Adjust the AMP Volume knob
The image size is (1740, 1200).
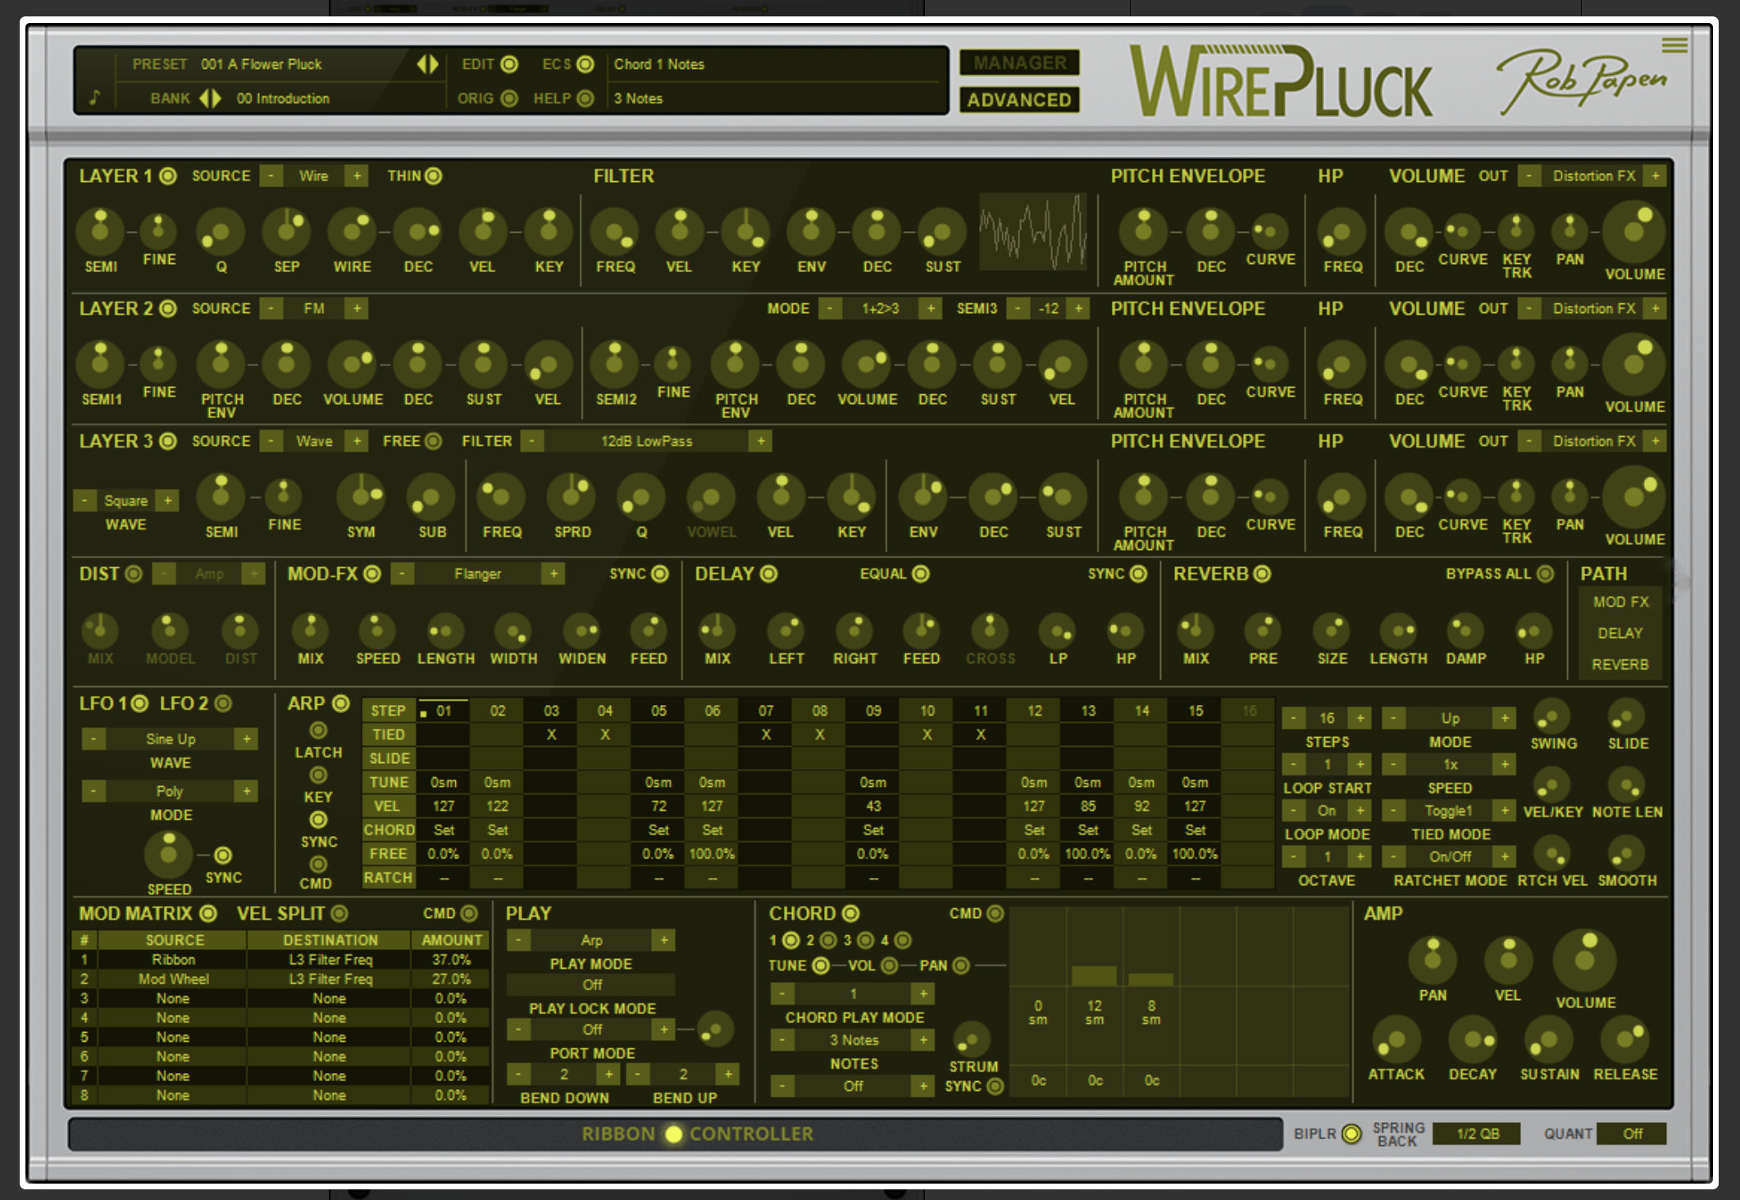[x=1583, y=959]
